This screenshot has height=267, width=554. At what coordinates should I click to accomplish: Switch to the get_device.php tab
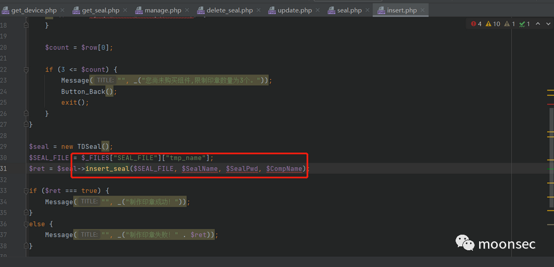click(34, 11)
